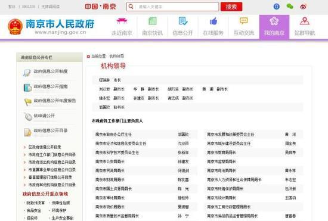Click the red 搜索 button

point(231,7)
